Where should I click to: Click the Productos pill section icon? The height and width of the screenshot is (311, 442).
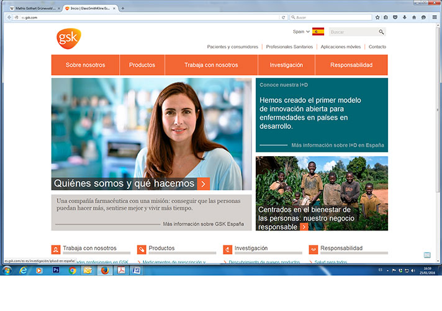coord(142,250)
